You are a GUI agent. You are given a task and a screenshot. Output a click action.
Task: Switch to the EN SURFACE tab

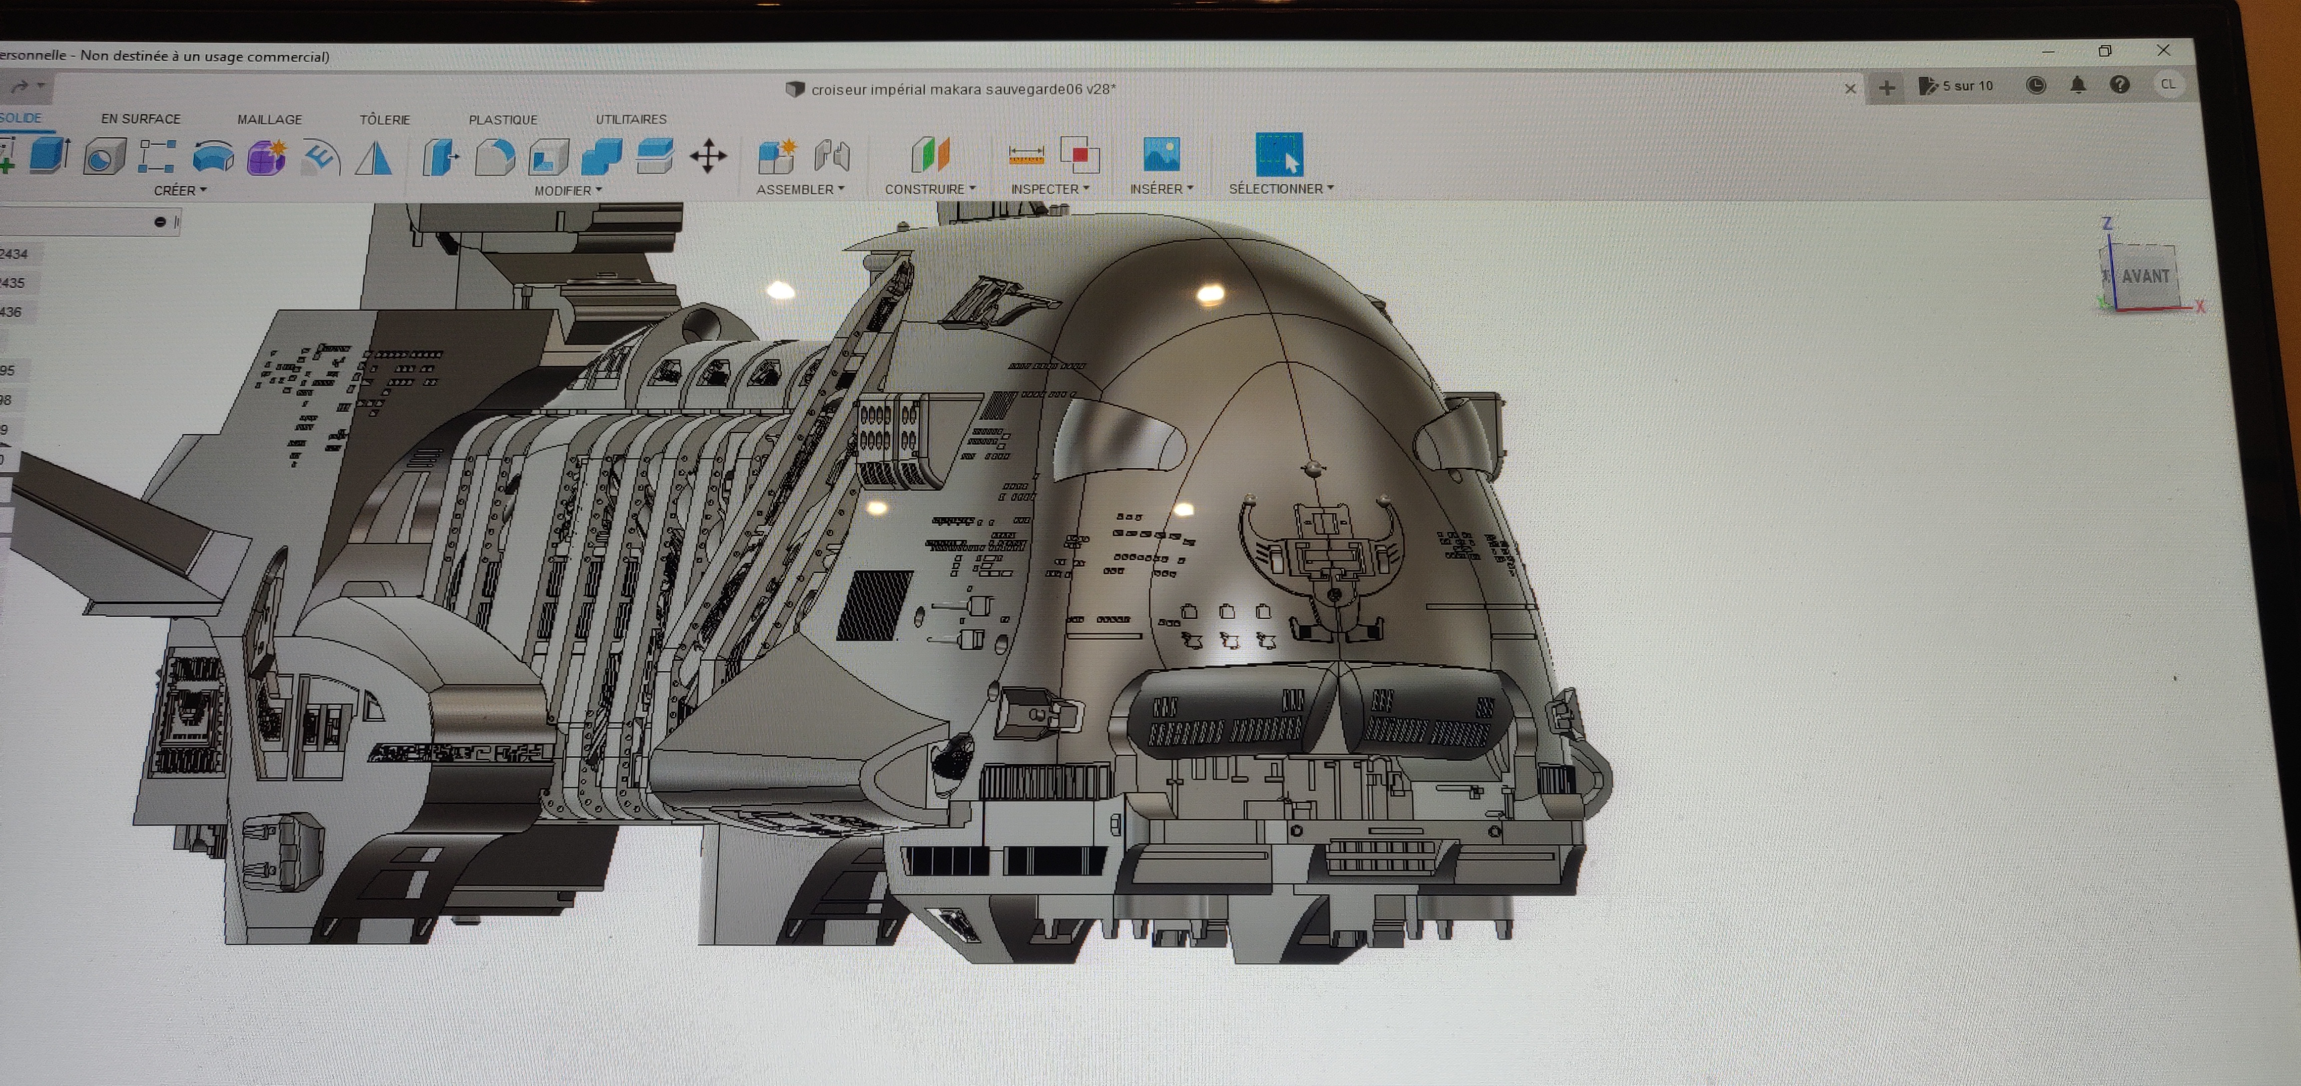pyautogui.click(x=140, y=119)
